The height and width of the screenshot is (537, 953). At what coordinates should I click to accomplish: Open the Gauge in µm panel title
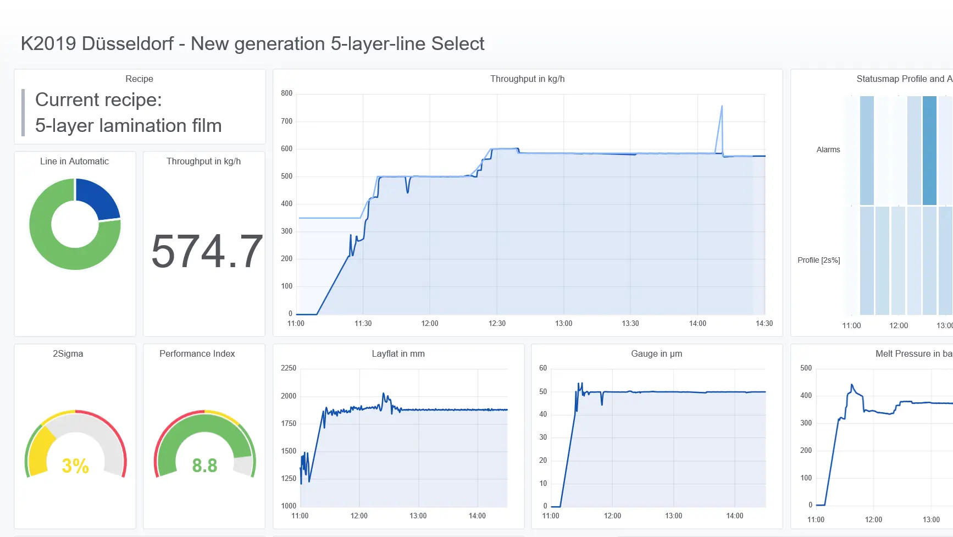point(656,353)
